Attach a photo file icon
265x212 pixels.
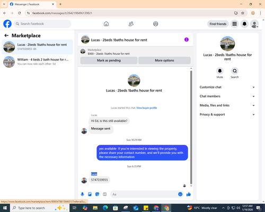click(x=90, y=195)
